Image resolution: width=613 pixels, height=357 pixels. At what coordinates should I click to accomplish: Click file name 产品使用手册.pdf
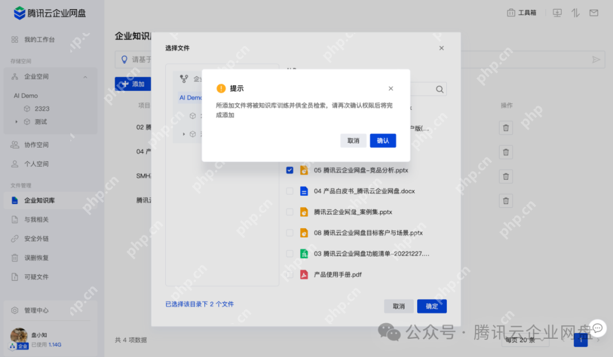point(338,275)
